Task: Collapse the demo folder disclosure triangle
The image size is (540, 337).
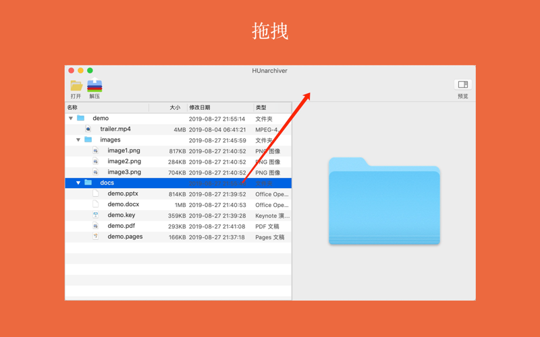Action: click(71, 119)
